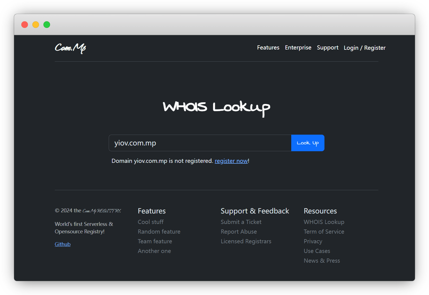429x295 pixels.
Task: Open the "Privacy" footer link
Action: [x=313, y=241]
